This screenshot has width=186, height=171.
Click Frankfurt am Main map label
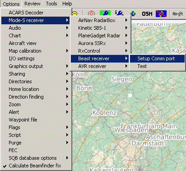coord(149,126)
